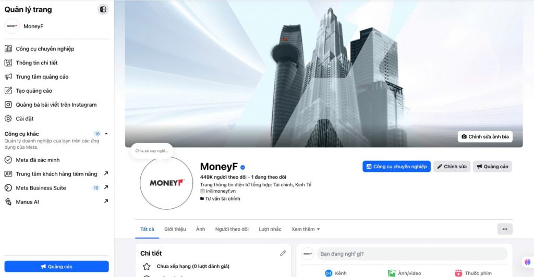Collapse the Quản lý trang sidebar

[103, 9]
